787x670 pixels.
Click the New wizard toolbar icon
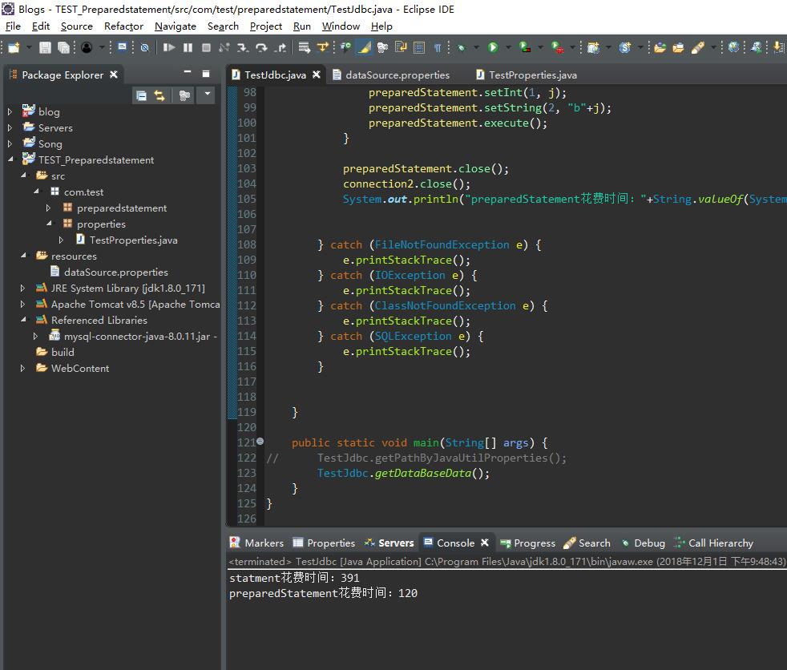point(14,47)
